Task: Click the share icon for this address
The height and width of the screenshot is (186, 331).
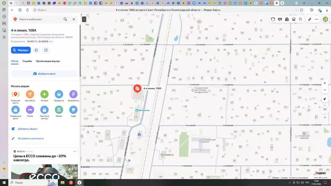Action: tap(46, 50)
